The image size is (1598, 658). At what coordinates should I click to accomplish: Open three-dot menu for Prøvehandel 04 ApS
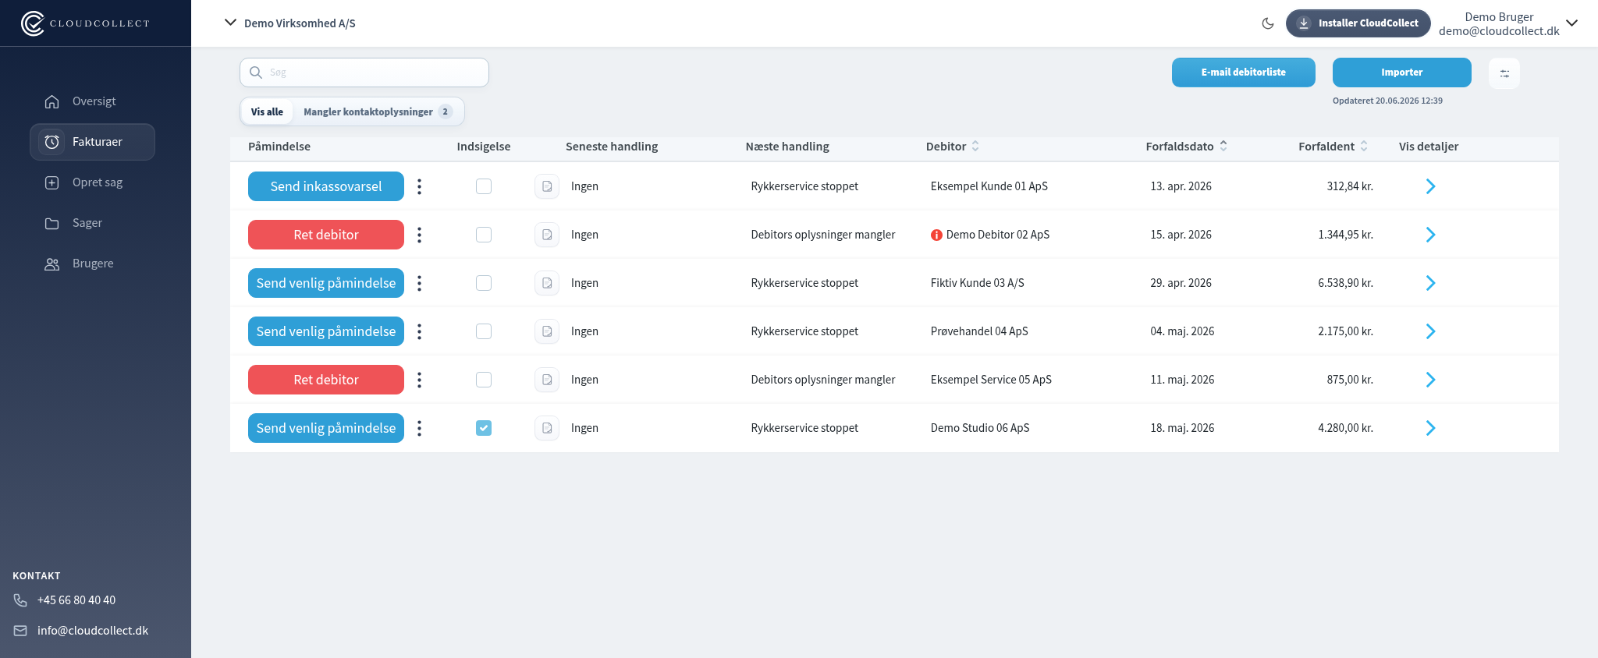pos(420,331)
